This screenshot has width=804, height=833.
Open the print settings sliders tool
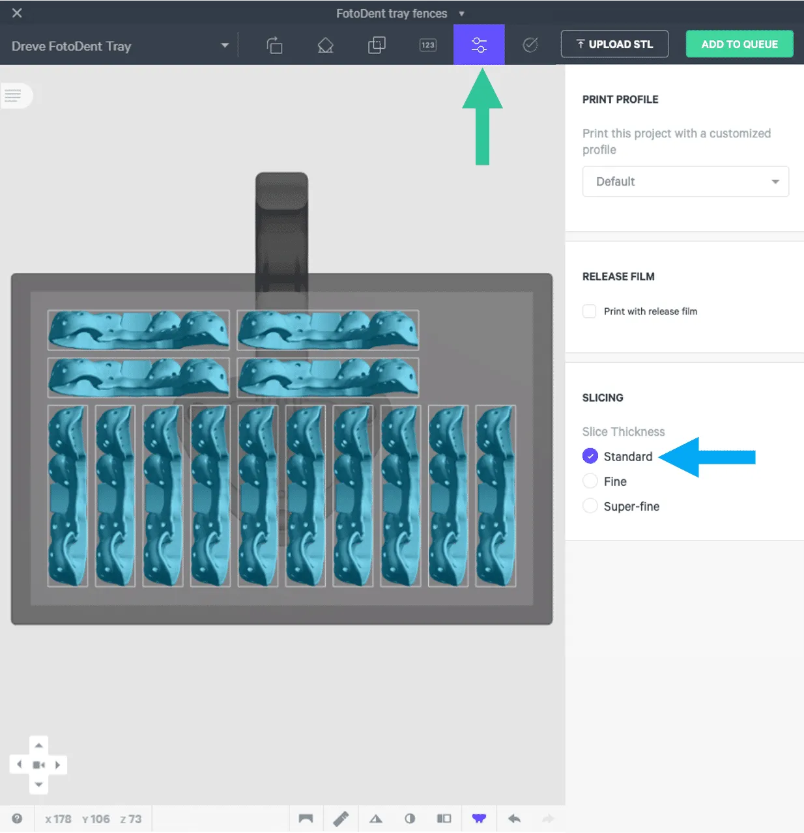pos(479,45)
